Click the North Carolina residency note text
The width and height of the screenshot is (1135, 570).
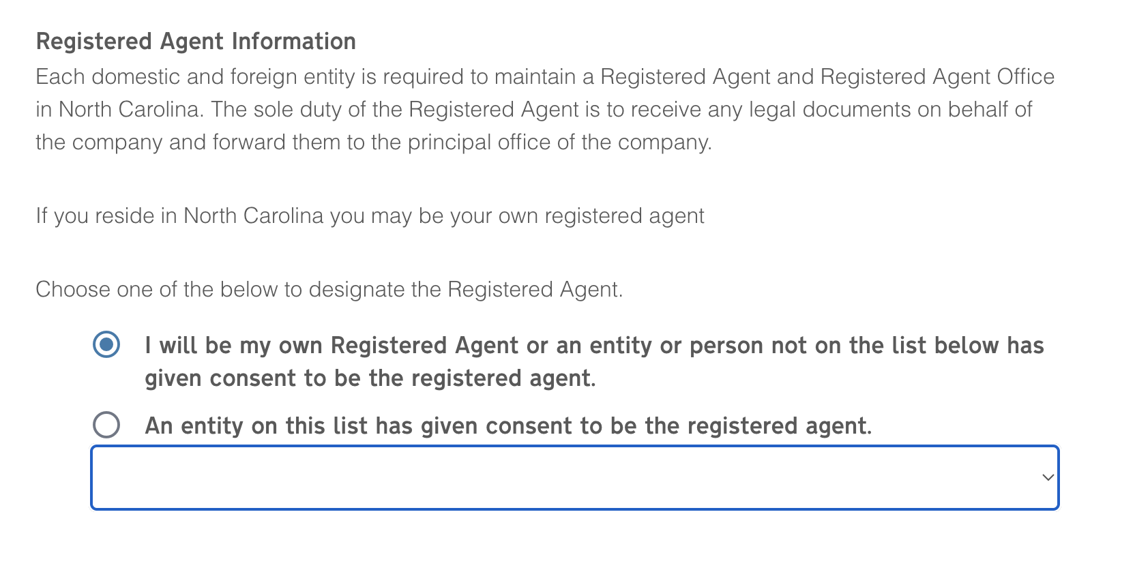point(369,215)
